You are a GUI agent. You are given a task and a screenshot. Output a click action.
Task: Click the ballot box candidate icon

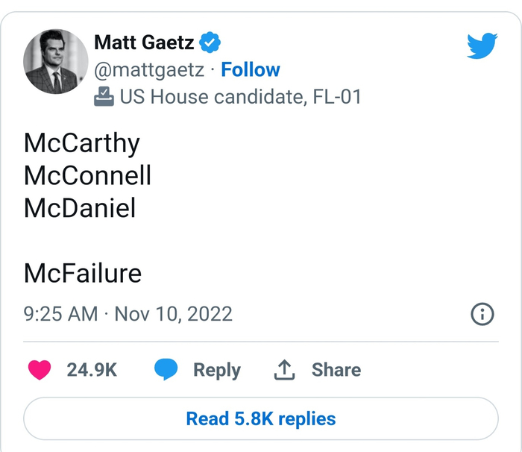pos(104,97)
